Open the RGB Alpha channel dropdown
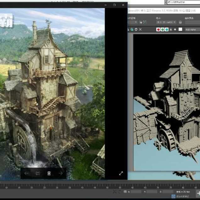Screen dimensions: 200x200 point(192,30)
